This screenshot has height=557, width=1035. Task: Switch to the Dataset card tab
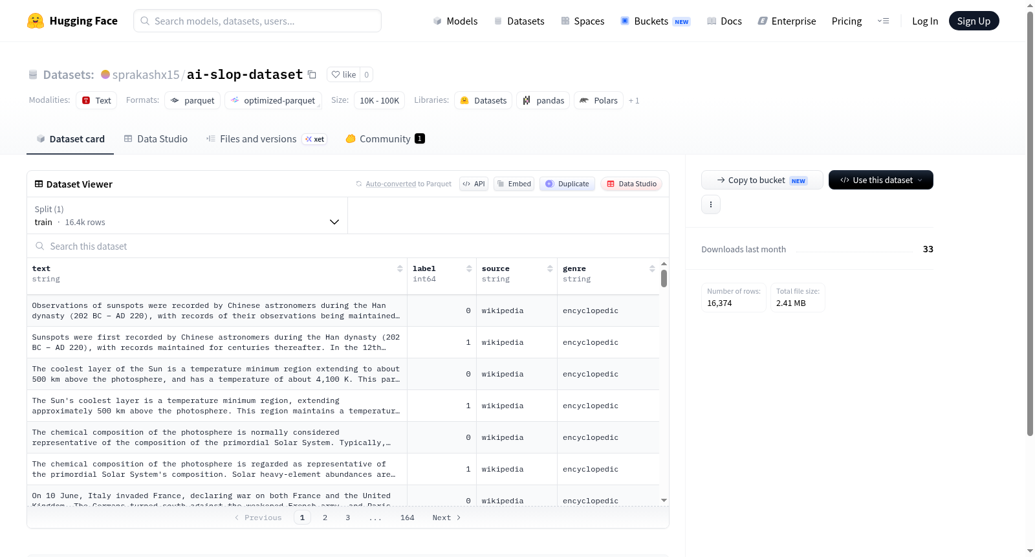70,138
